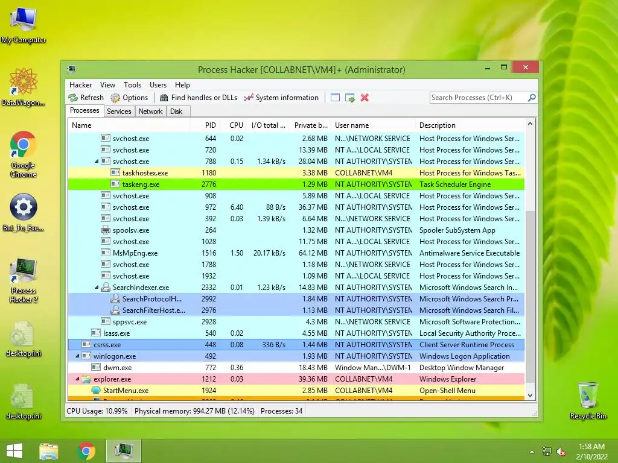Open My Computer desktop icon
Viewport: 618px width, 463px height.
tap(24, 25)
